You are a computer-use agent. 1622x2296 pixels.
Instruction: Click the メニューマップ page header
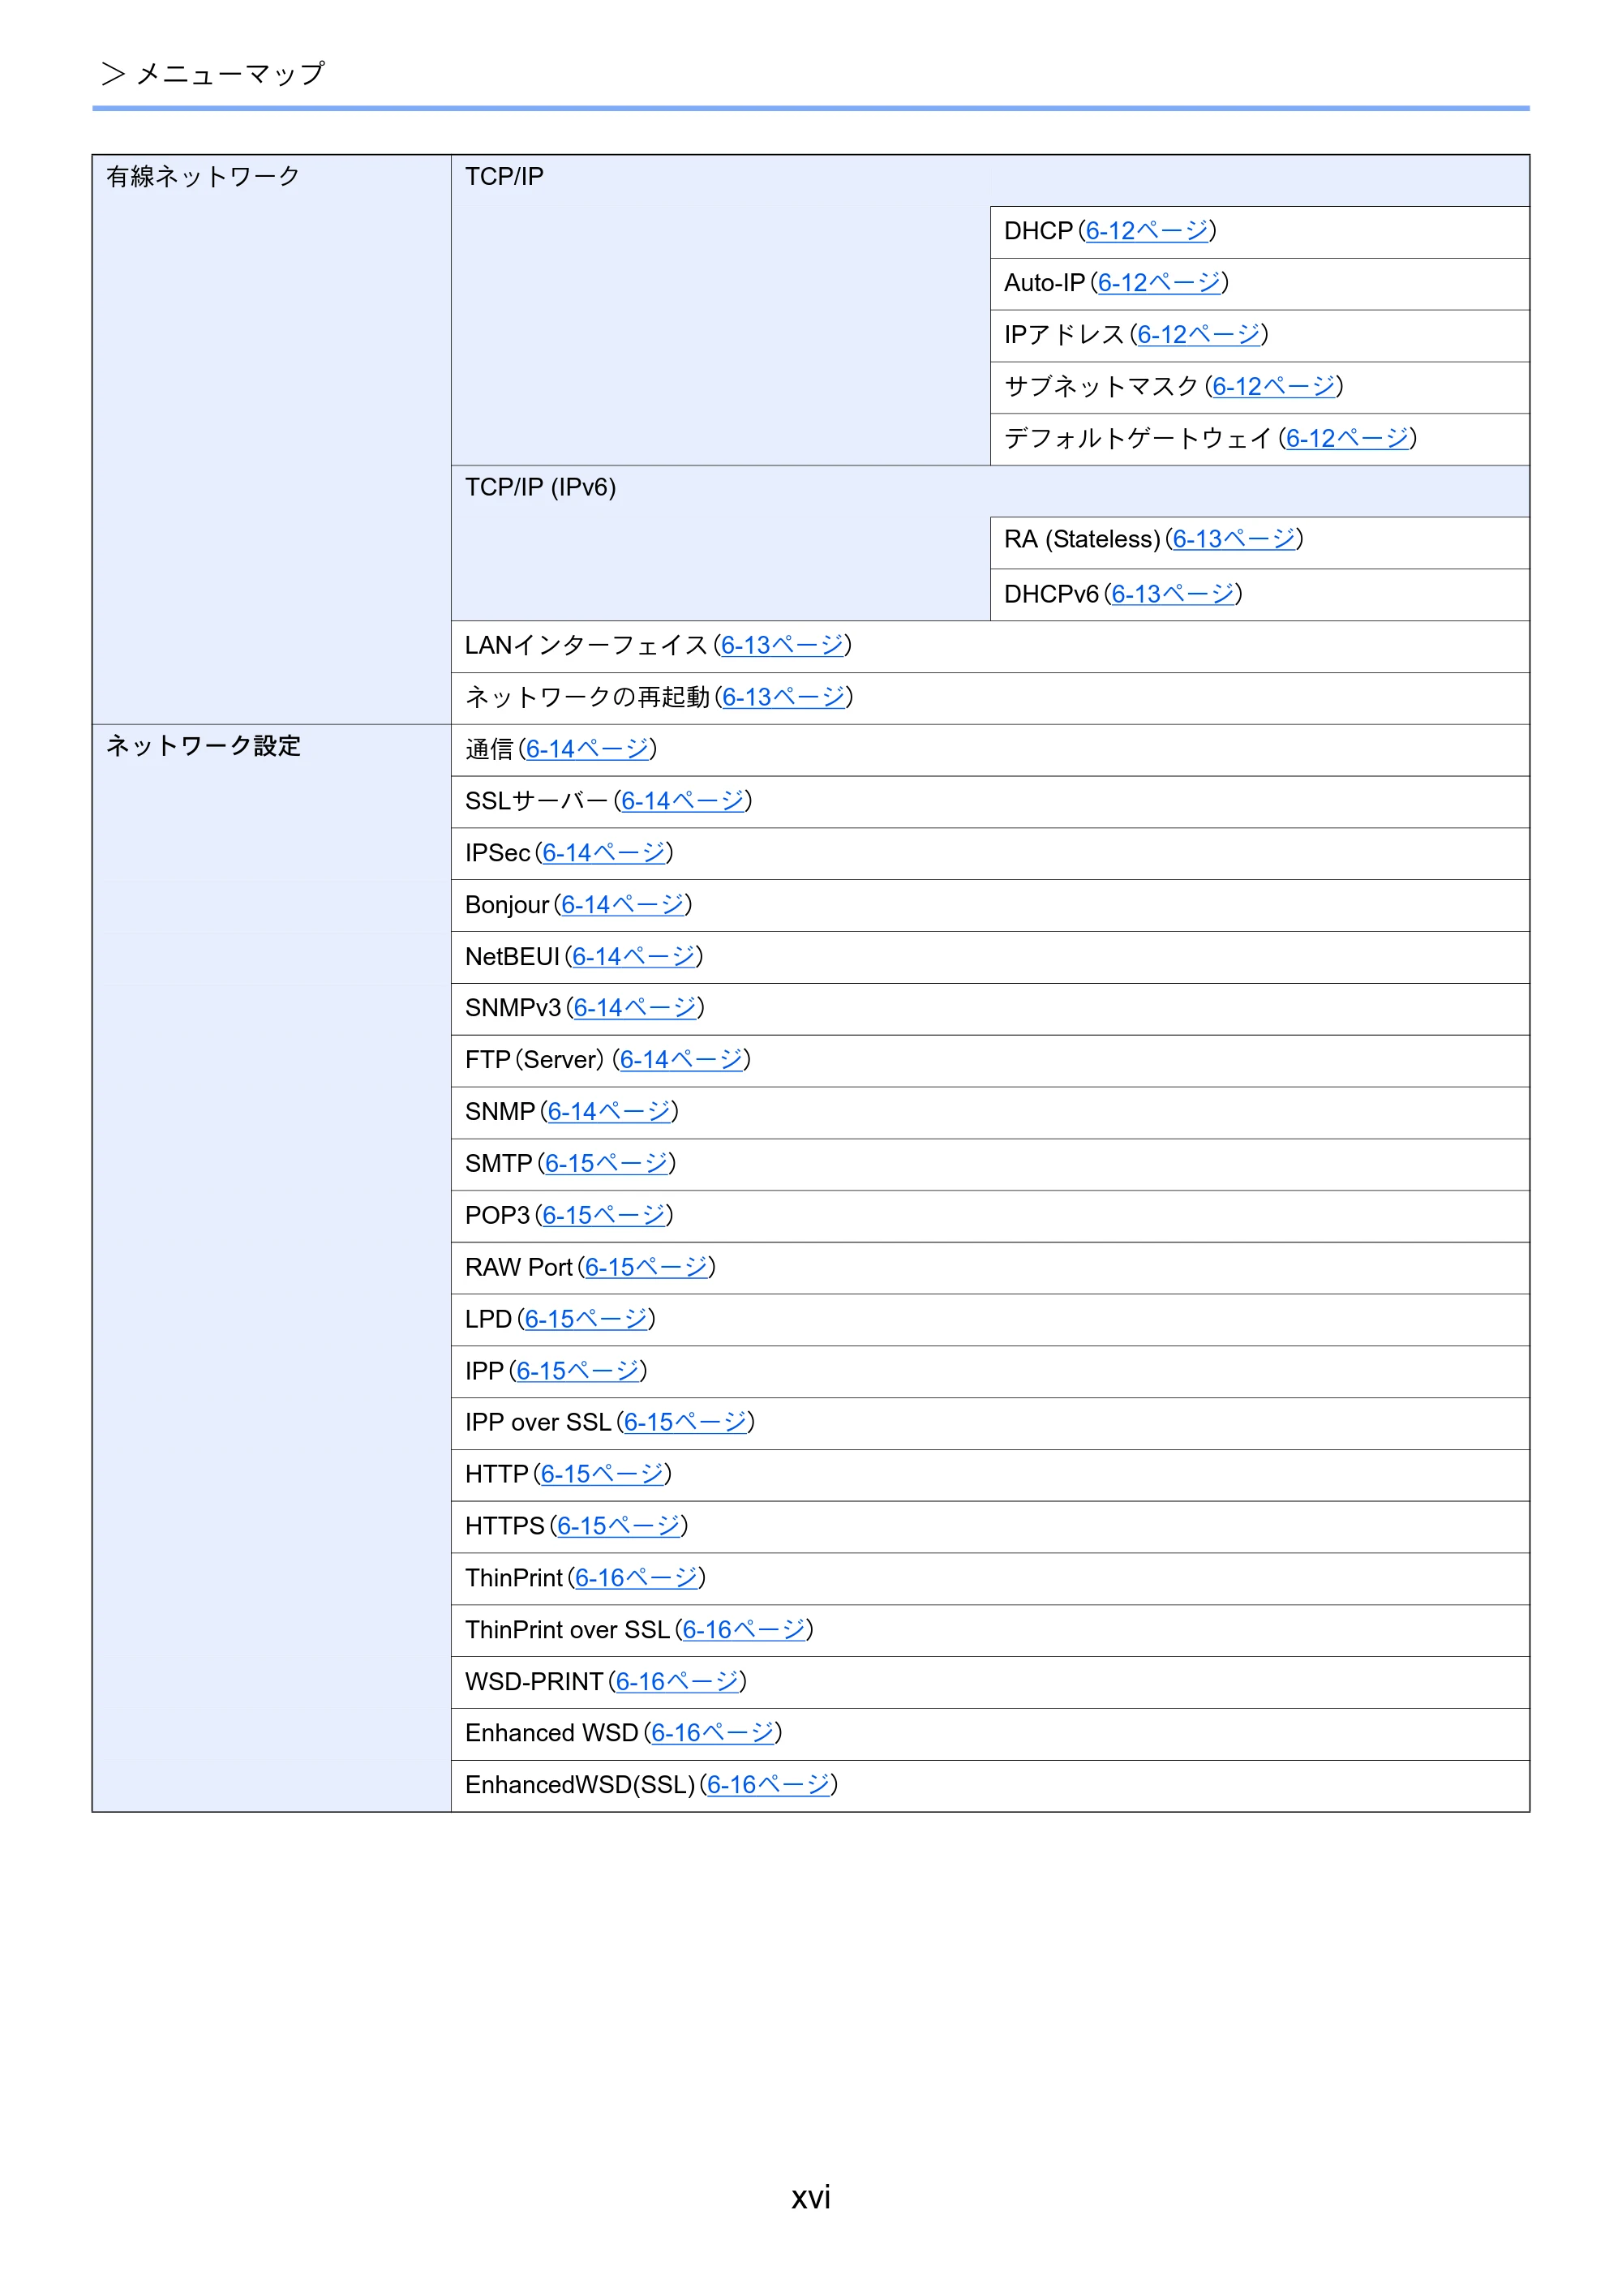point(231,74)
